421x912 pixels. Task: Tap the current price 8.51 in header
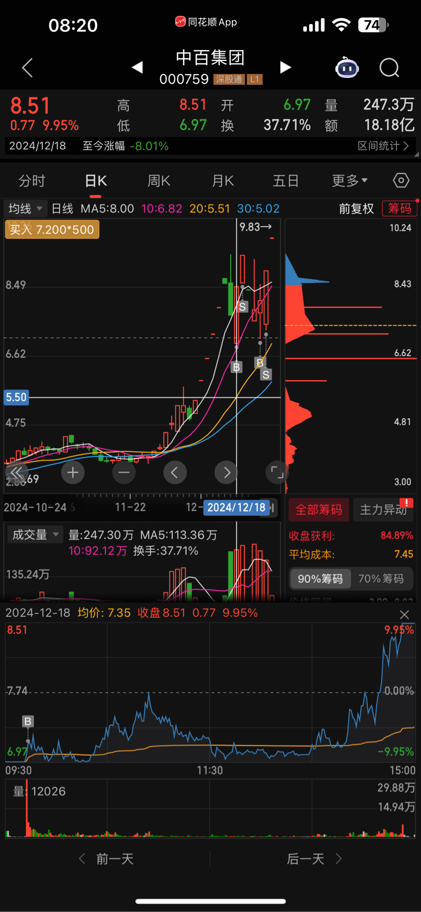click(30, 105)
